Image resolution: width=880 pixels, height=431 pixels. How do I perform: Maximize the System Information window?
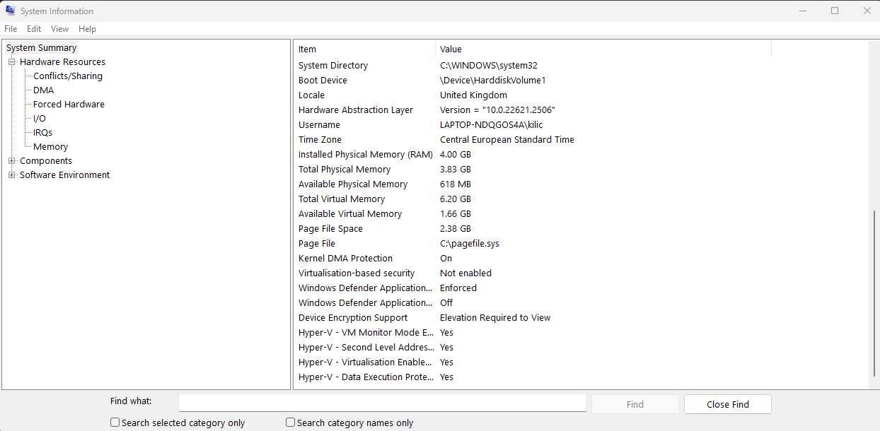click(835, 11)
